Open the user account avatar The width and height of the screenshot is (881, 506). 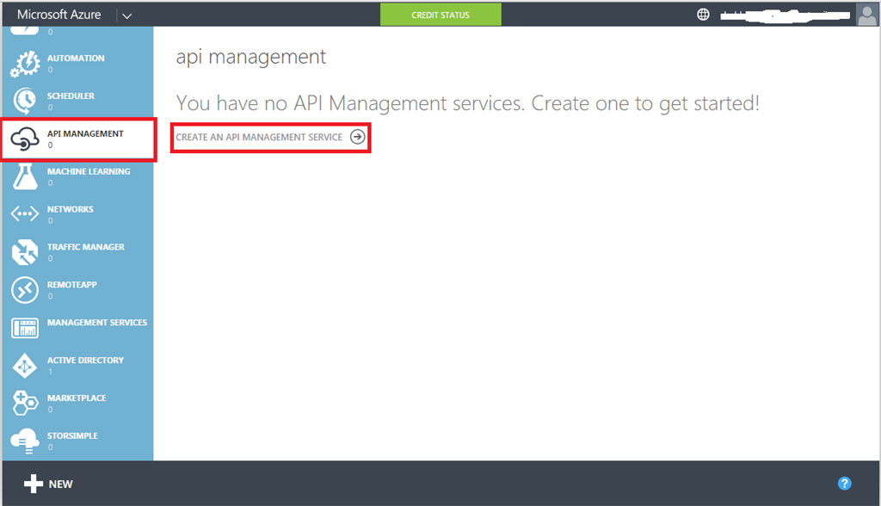[867, 15]
